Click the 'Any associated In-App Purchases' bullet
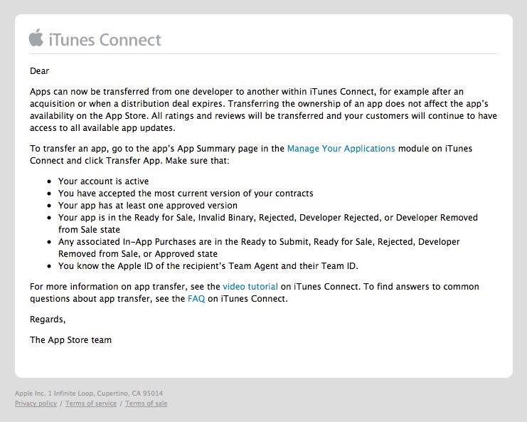This screenshot has width=527, height=422. click(x=259, y=248)
